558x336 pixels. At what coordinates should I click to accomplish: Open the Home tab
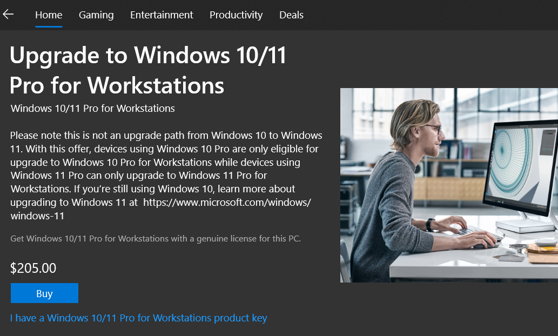coord(49,15)
